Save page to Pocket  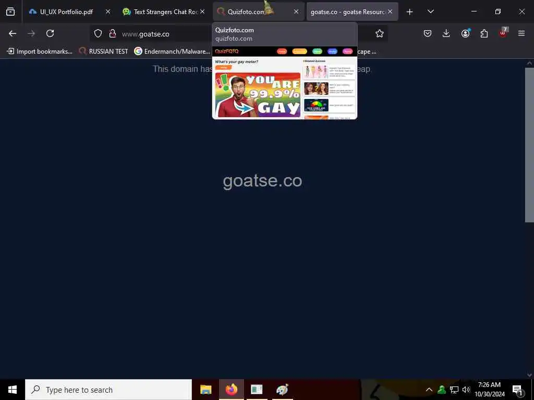pos(428,33)
